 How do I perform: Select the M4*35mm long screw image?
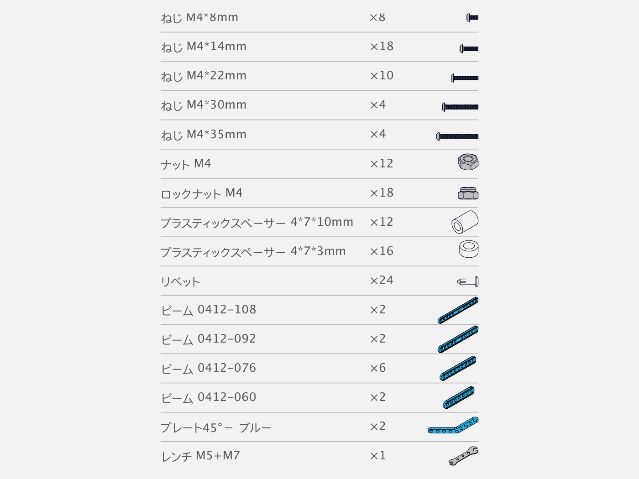(457, 136)
